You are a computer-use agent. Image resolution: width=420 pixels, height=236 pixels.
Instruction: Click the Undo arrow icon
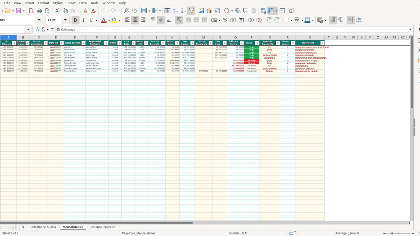[x=103, y=10]
